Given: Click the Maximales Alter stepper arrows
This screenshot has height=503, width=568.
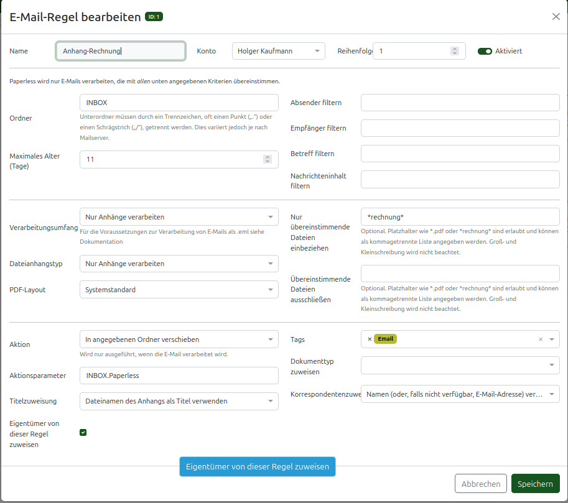Looking at the screenshot, I should (268, 159).
